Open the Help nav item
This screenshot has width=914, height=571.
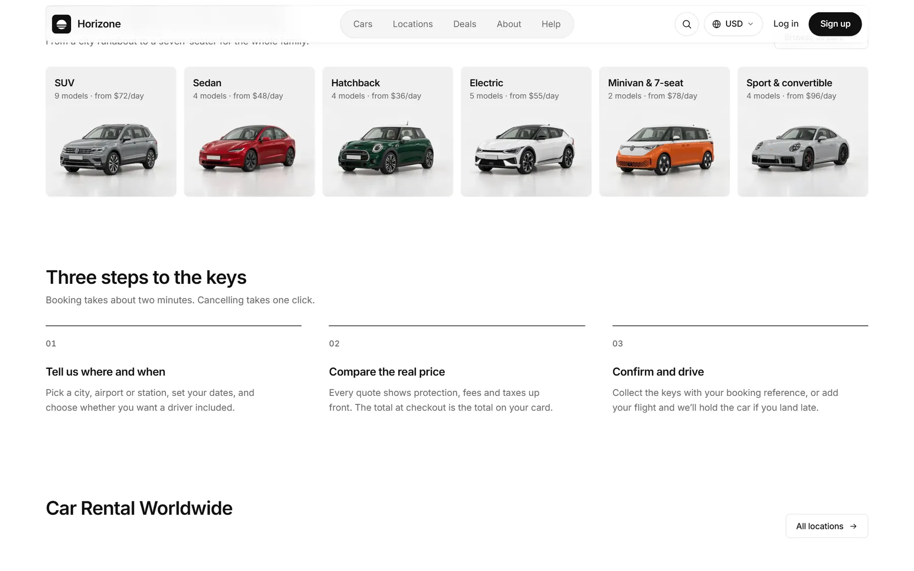(551, 24)
